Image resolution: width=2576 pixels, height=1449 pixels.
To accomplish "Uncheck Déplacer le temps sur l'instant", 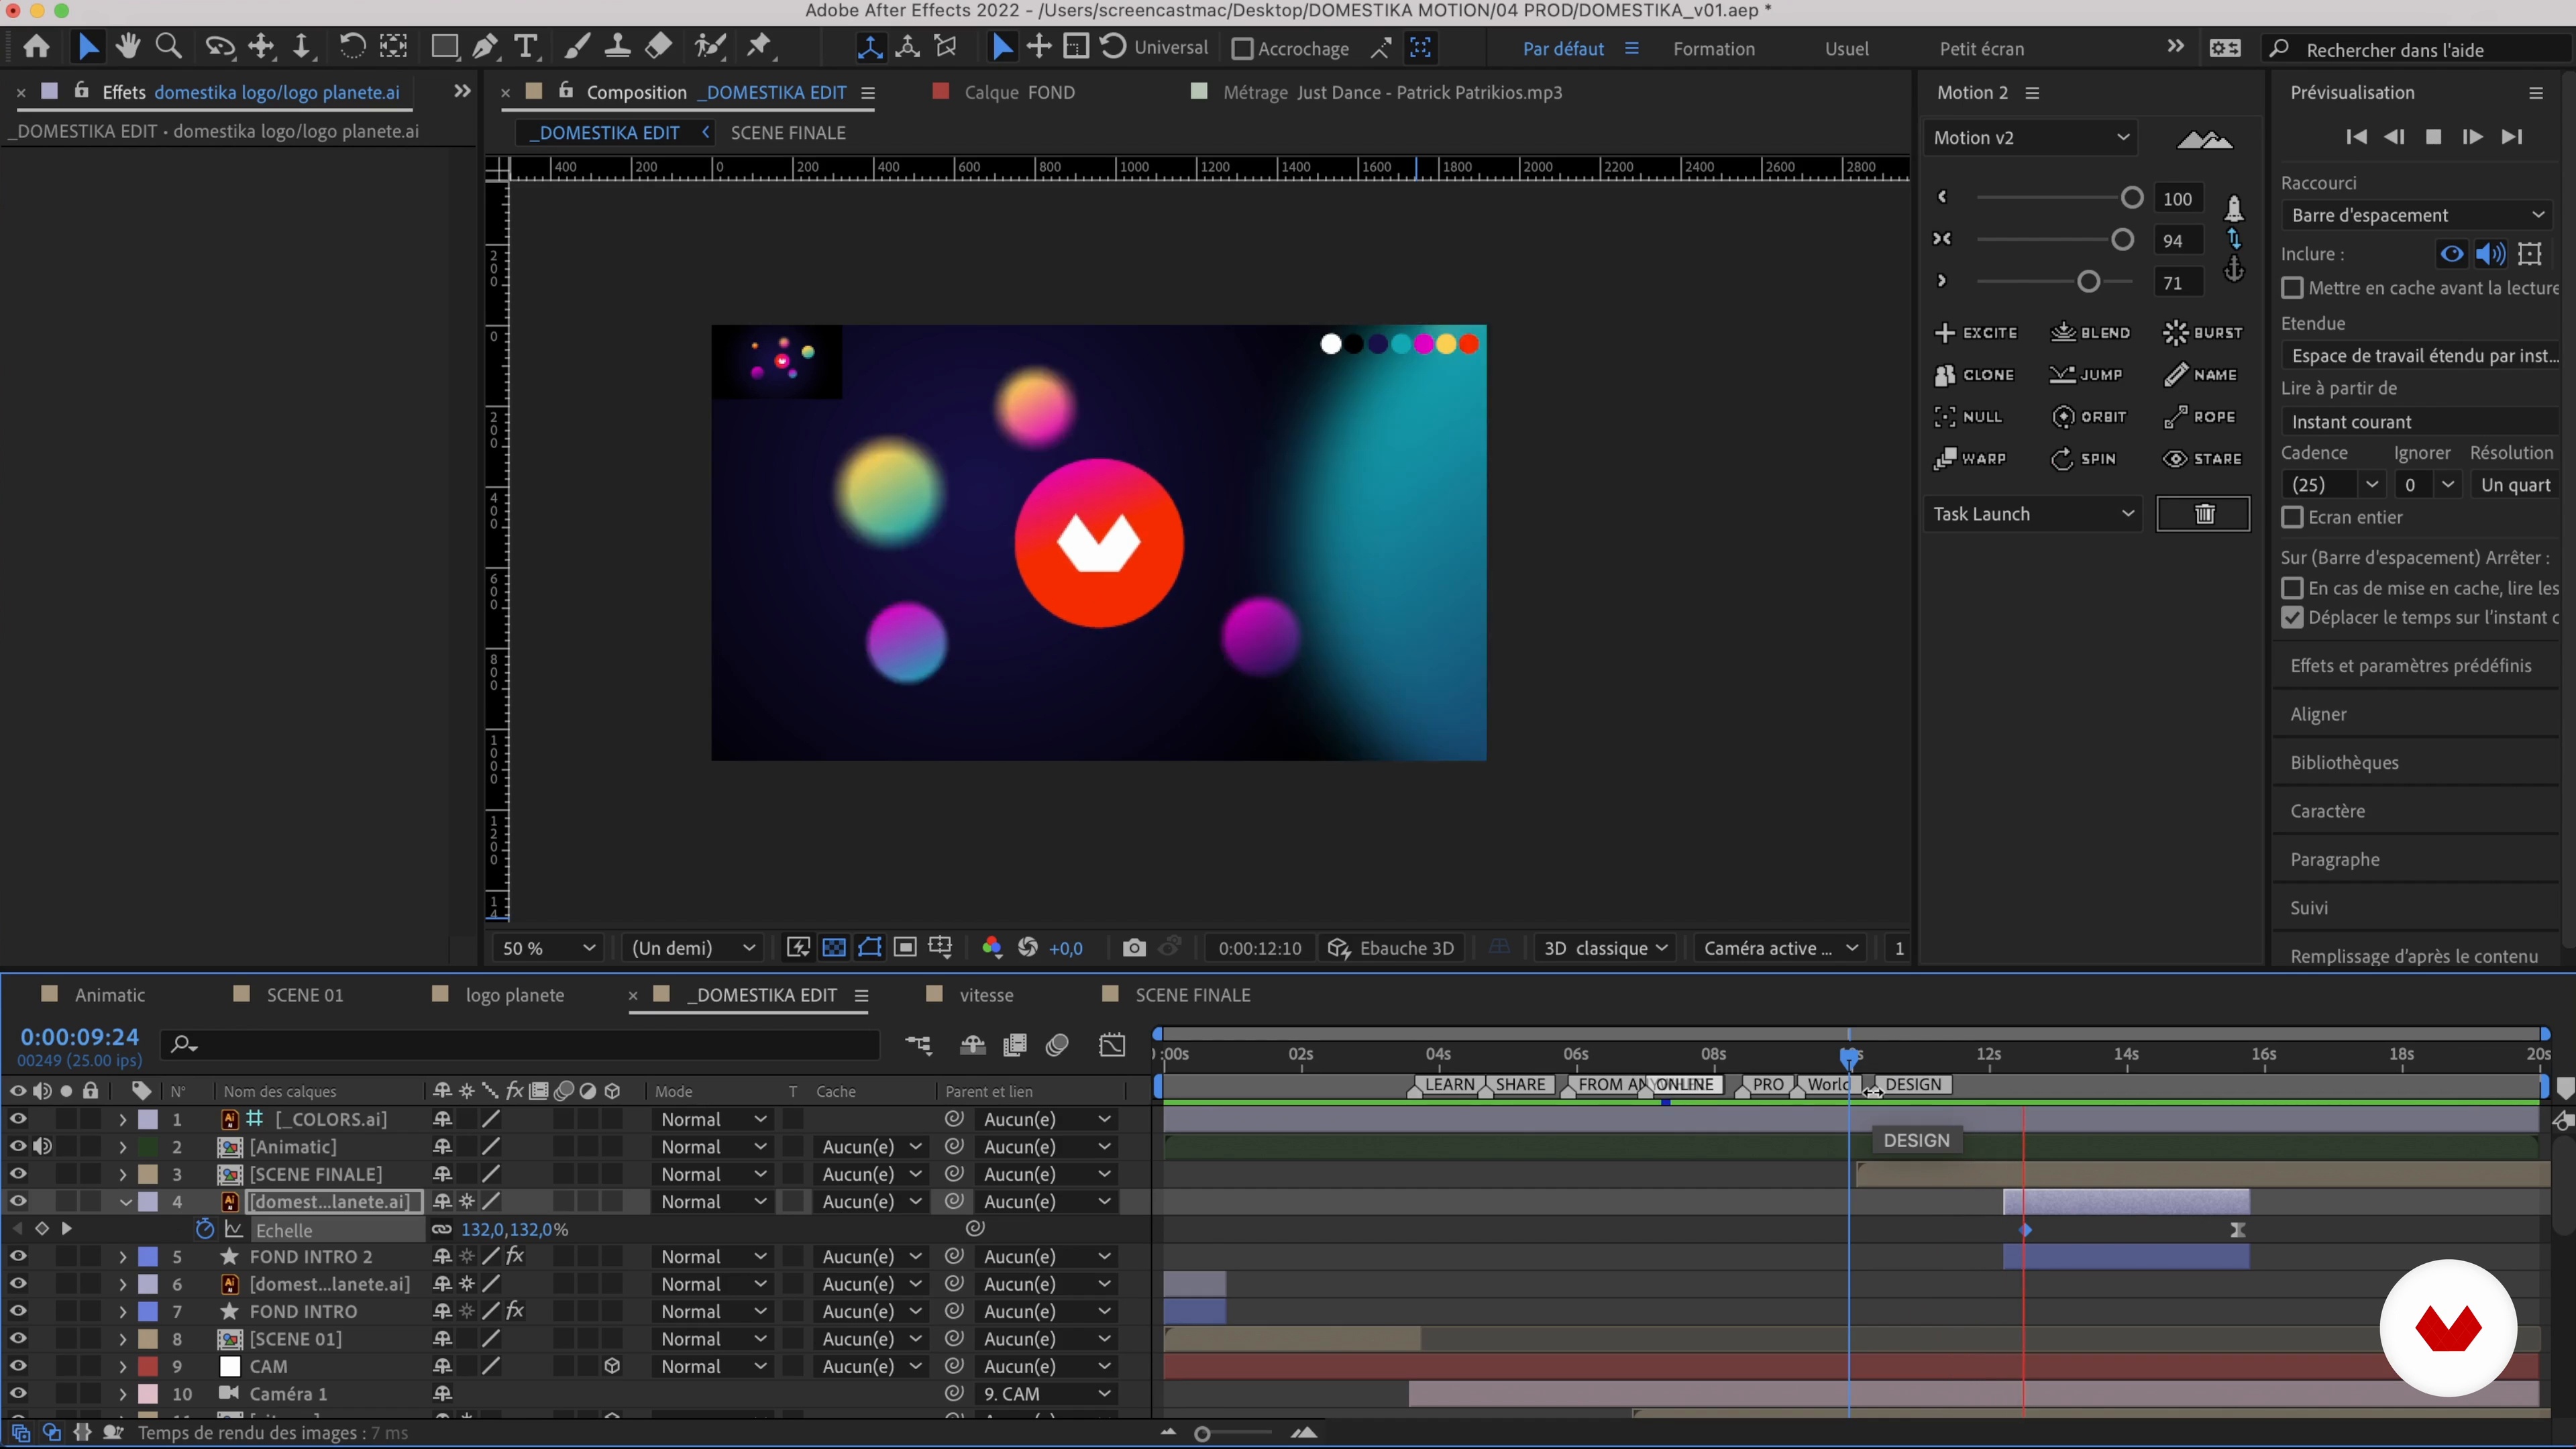I will pyautogui.click(x=2293, y=618).
